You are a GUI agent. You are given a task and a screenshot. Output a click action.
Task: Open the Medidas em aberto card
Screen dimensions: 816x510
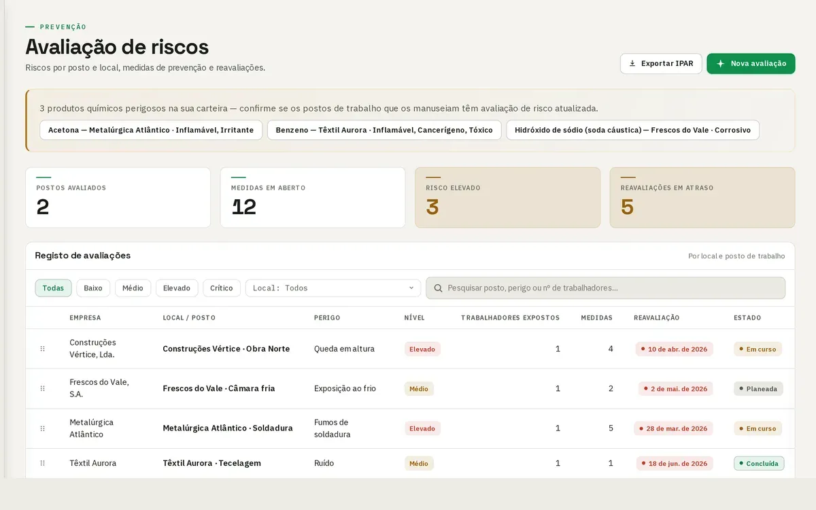pyautogui.click(x=313, y=197)
